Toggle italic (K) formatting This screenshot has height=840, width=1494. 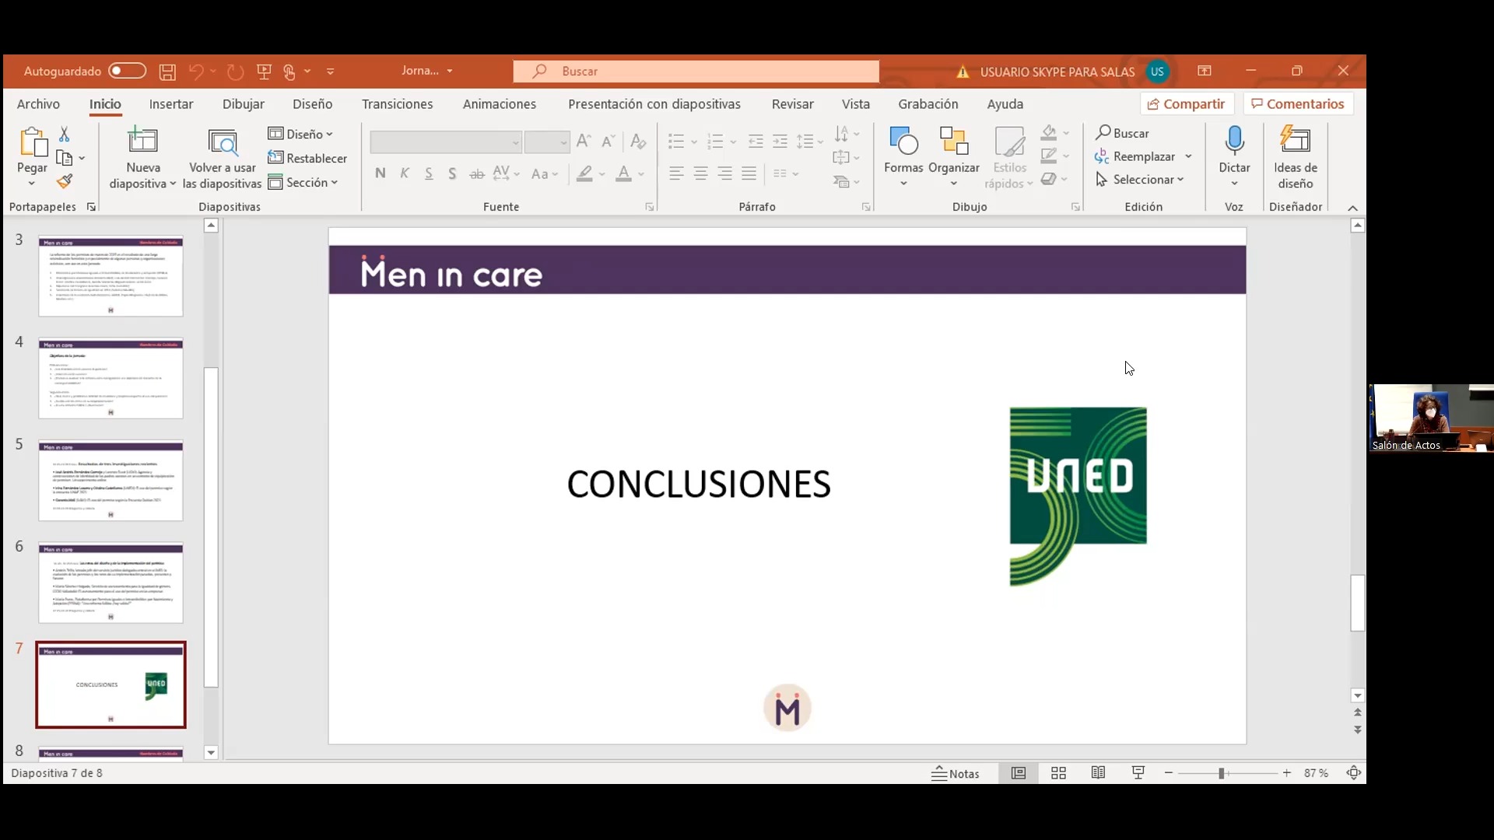pos(405,173)
